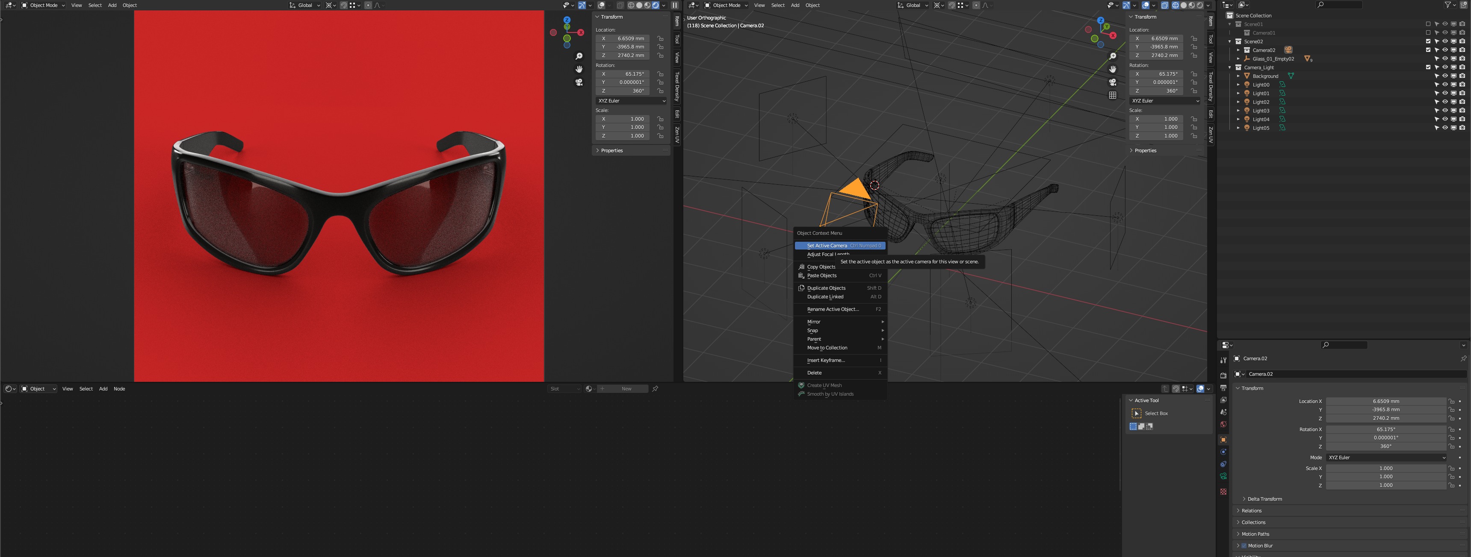Enable the Scene01 collection checkbox

click(1428, 24)
